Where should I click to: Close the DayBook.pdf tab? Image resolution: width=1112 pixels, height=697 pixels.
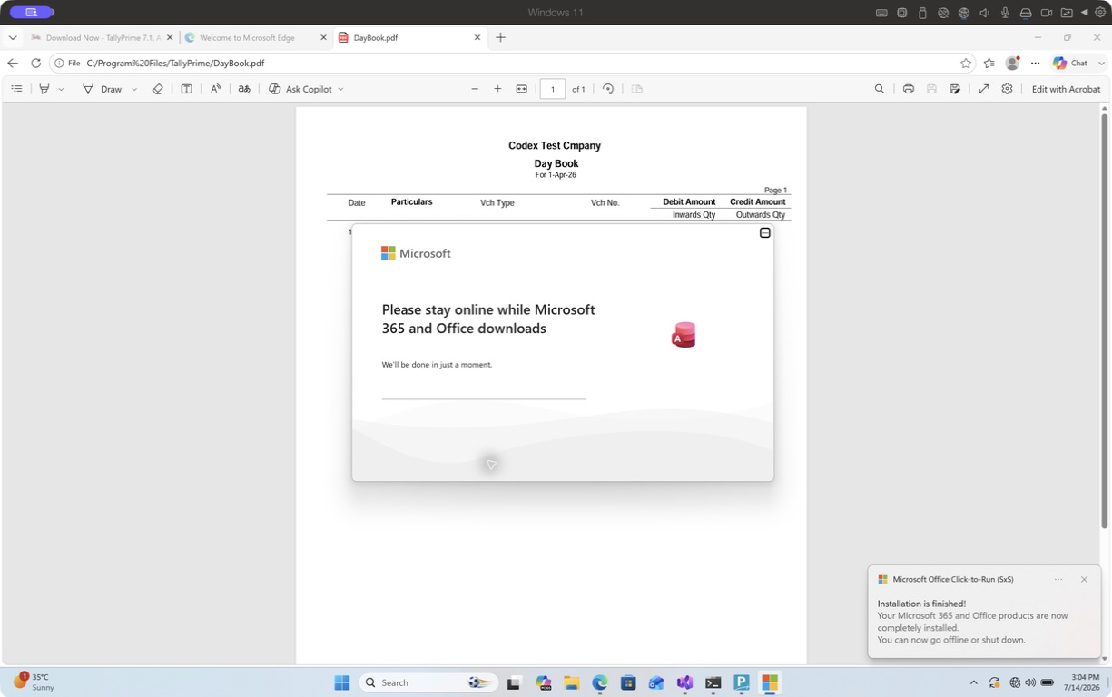coord(477,38)
